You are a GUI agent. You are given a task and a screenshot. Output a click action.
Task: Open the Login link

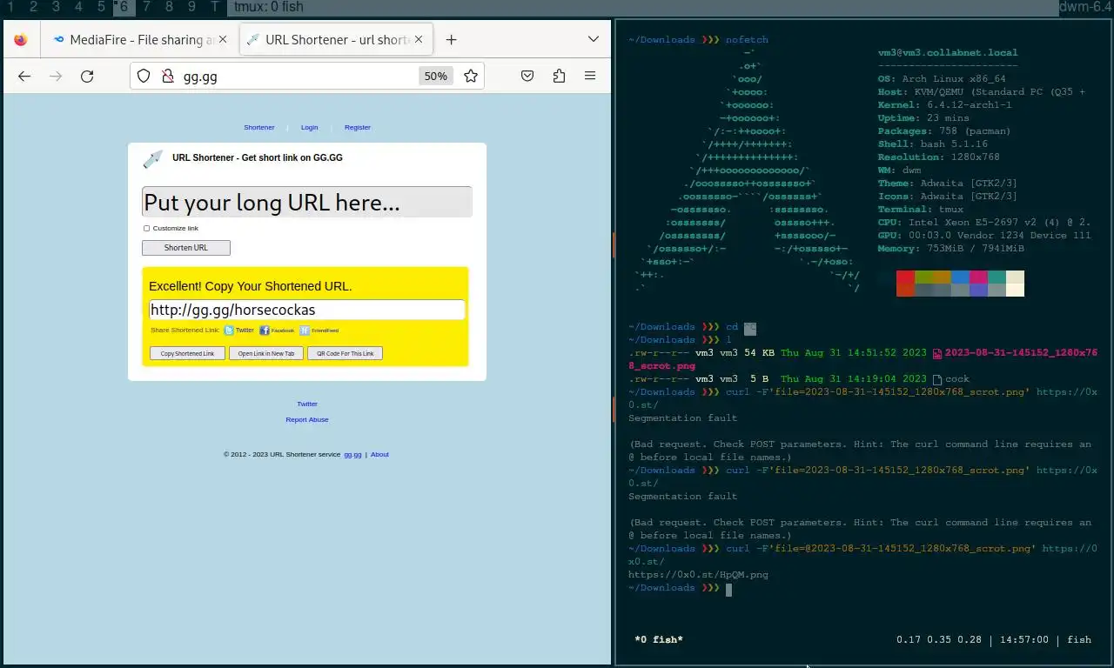pyautogui.click(x=310, y=128)
